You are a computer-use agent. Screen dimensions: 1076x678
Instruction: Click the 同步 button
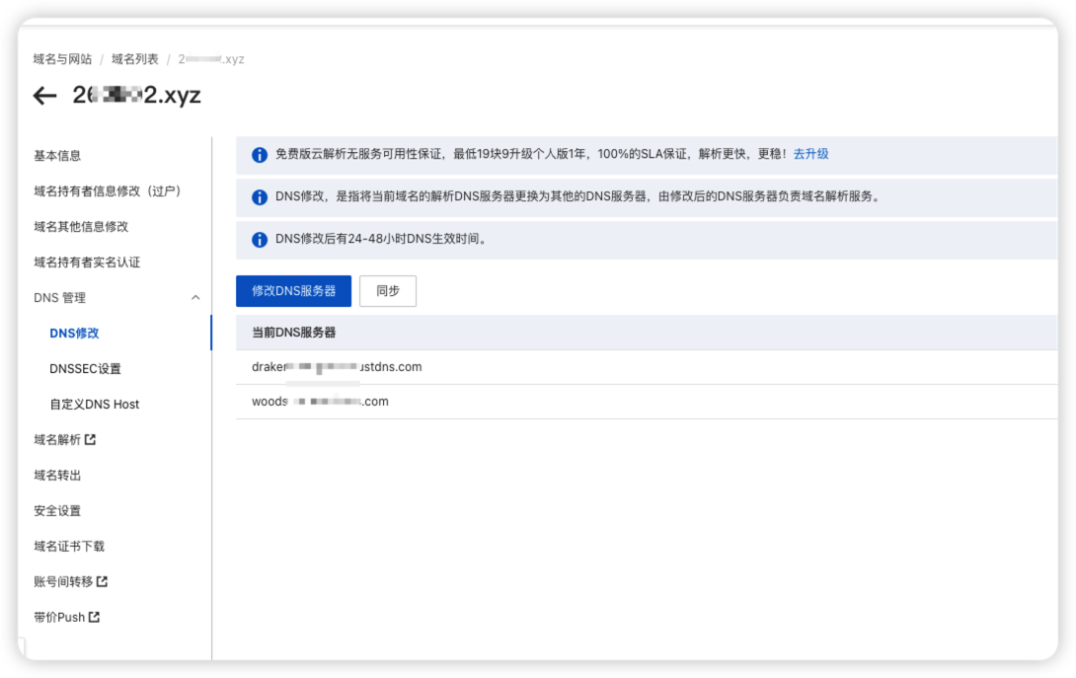(388, 291)
